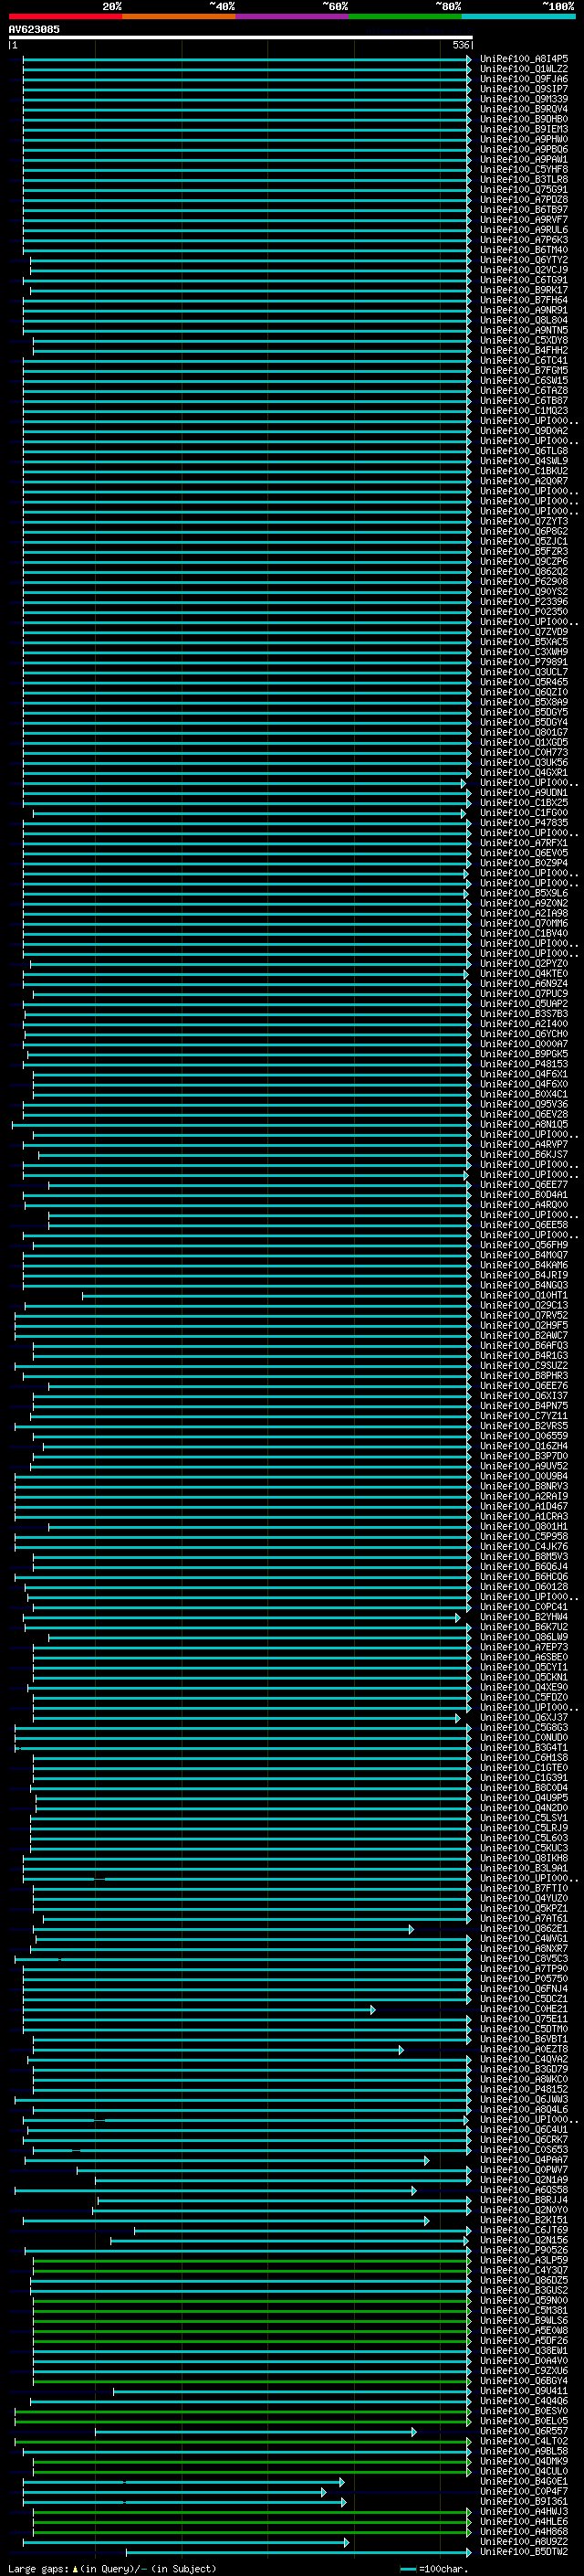Open hit UniRef100_Q1WLZ2

pos(524,69)
